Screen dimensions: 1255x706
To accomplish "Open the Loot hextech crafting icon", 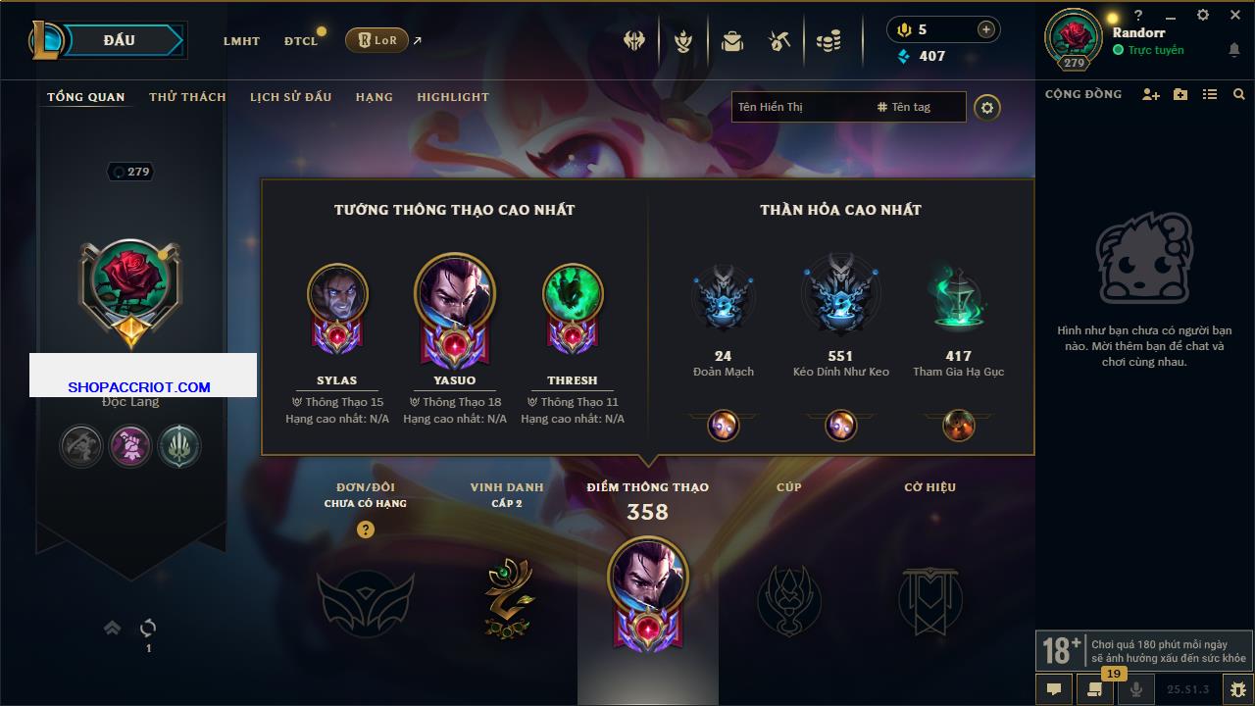I will (779, 41).
